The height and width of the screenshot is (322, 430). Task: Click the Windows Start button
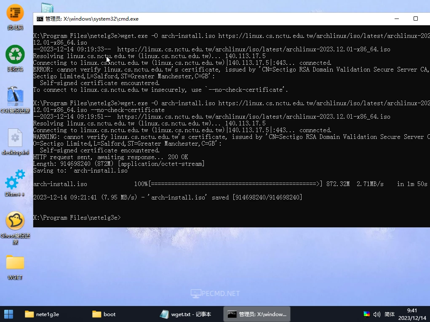click(8, 314)
